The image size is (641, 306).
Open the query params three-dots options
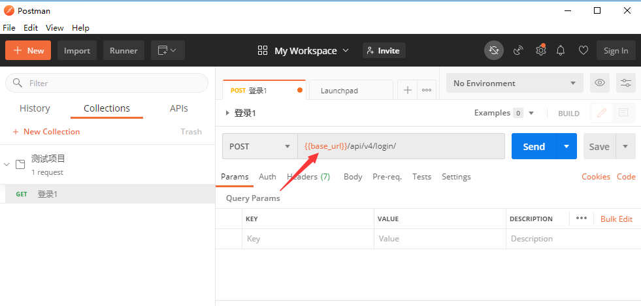(582, 219)
